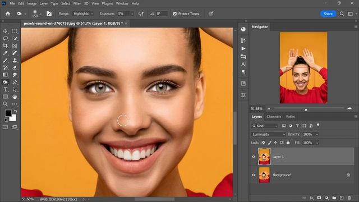Click the Home icon in options bar
Image resolution: width=359 pixels, height=202 pixels.
point(8,13)
